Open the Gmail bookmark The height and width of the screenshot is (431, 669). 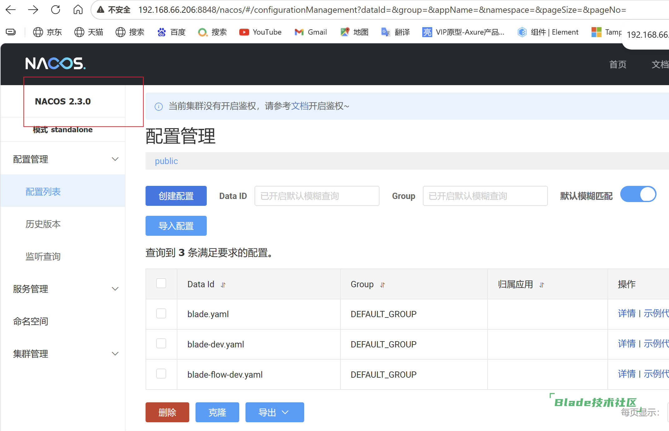(x=310, y=32)
